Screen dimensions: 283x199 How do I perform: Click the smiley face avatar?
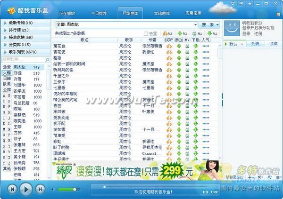[x=232, y=28]
